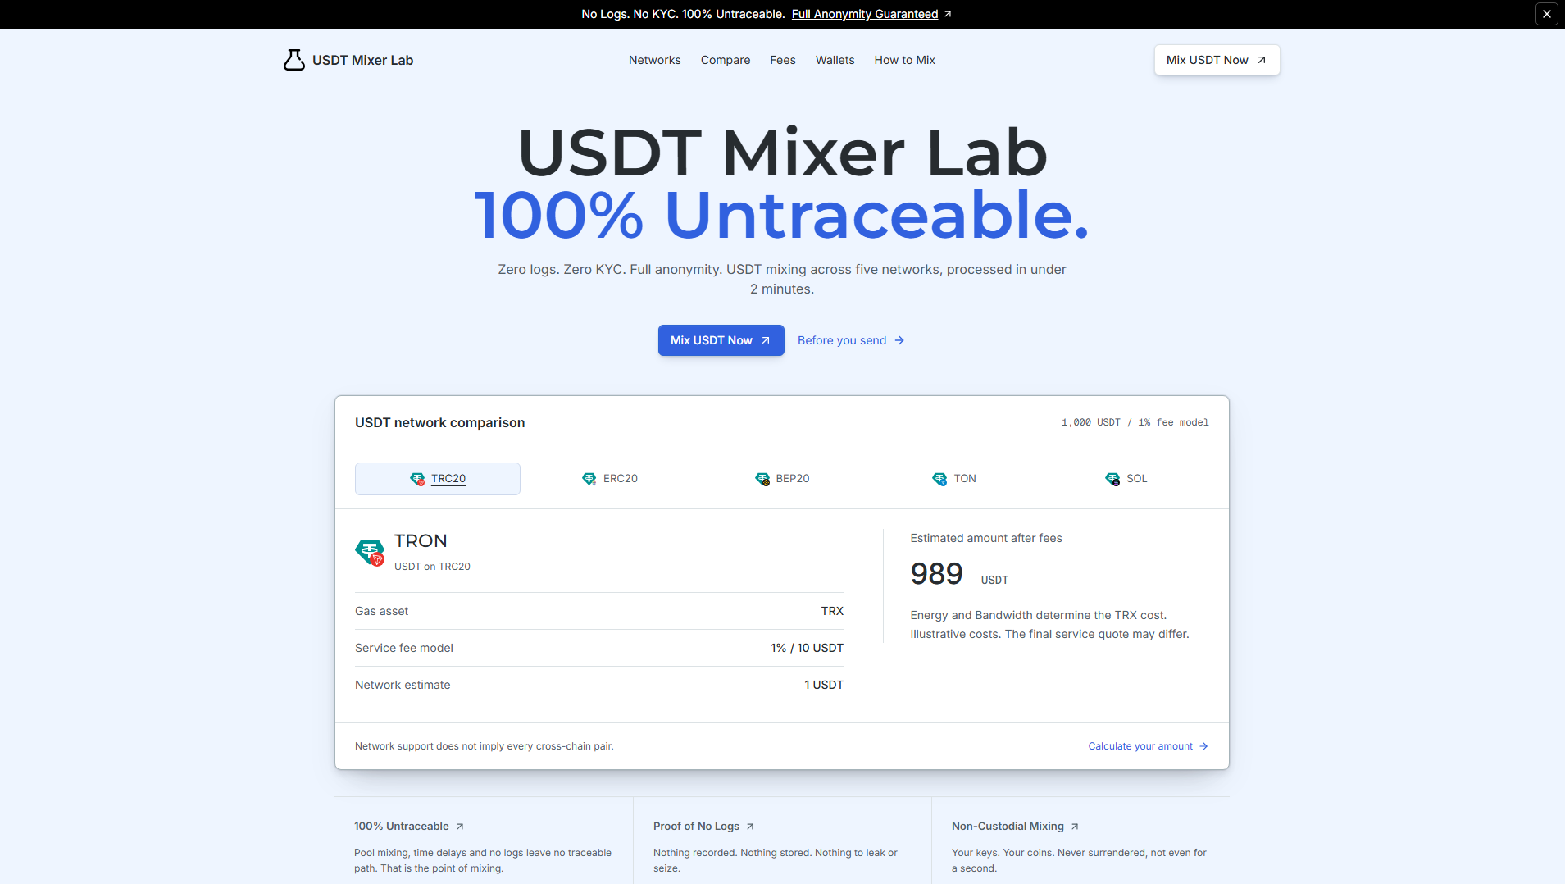Click the Tether icon on the TRC20 tab
This screenshot has width=1565, height=884.
coord(417,479)
